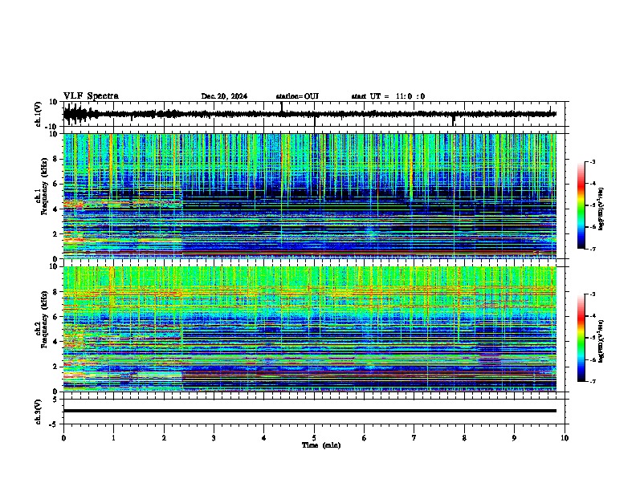This screenshot has width=636, height=491.
Task: Click the ch.1 spectrogram colour scale bar
Action: pos(581,205)
